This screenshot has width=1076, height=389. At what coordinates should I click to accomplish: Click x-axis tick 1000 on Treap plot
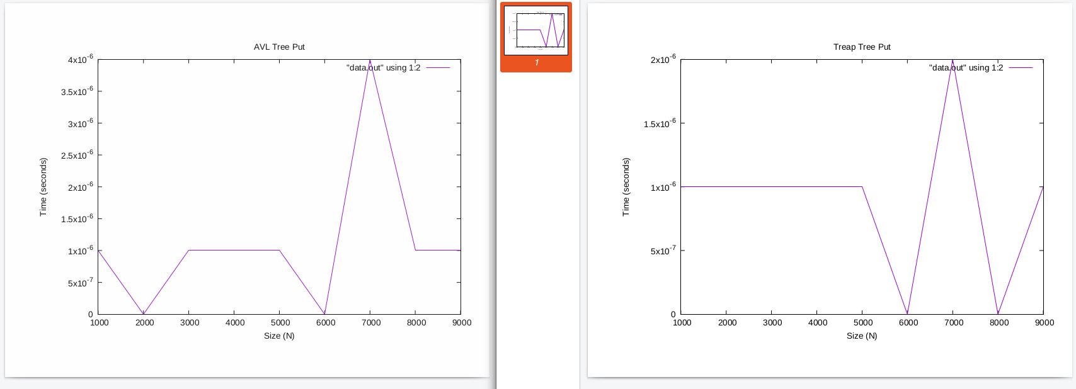coord(682,323)
